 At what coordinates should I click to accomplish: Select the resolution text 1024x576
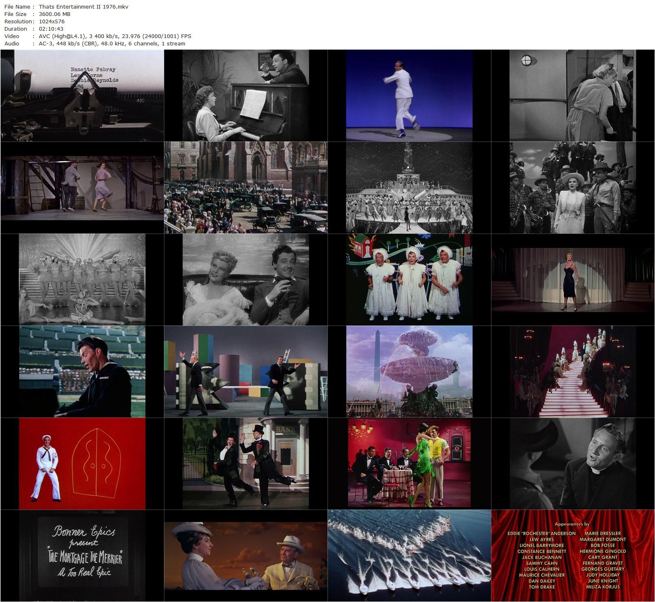point(52,21)
